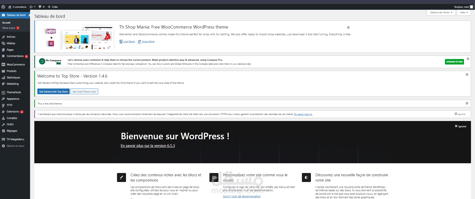Select Tableau de bord in the sidebar
Image resolution: width=475 pixels, height=199 pixels.
[15, 15]
